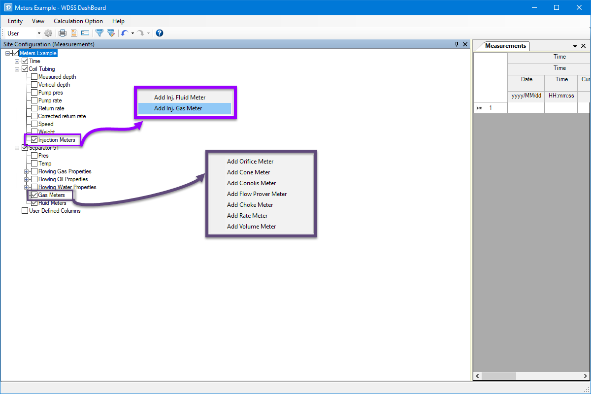Select the yyyy/MM/dd format cell
The image size is (591, 394).
point(526,96)
